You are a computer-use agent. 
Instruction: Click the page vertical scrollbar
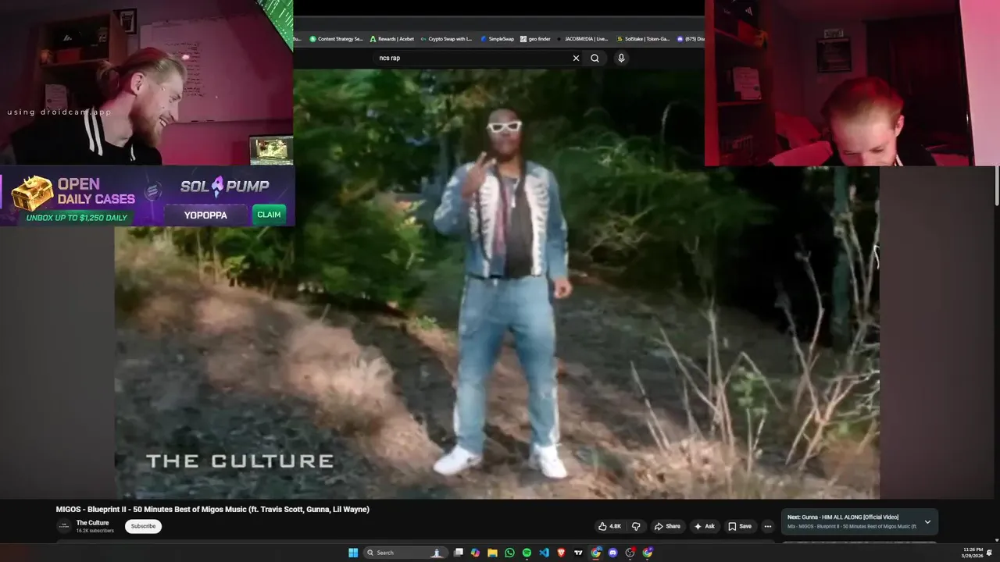point(997,187)
